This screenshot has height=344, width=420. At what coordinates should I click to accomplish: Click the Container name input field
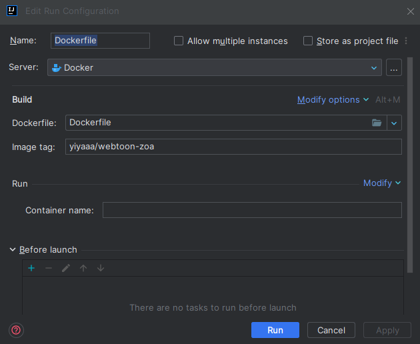tap(252, 210)
